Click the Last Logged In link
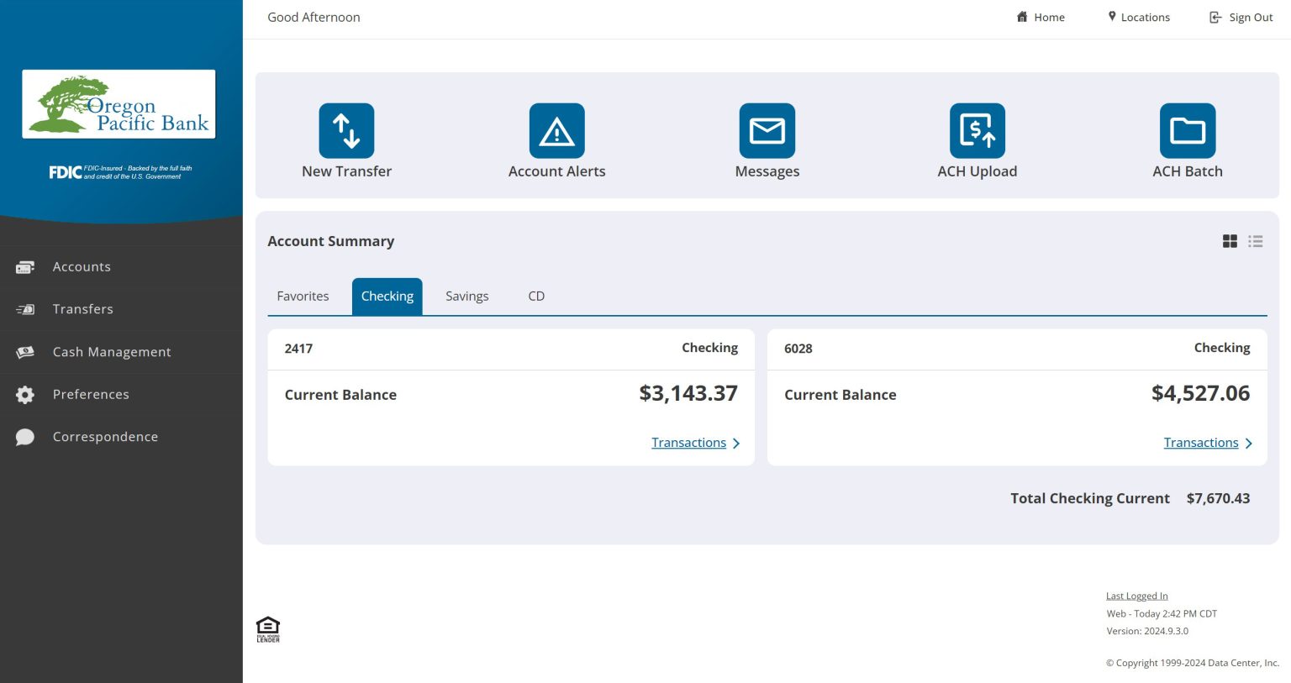1291x683 pixels. click(1136, 596)
